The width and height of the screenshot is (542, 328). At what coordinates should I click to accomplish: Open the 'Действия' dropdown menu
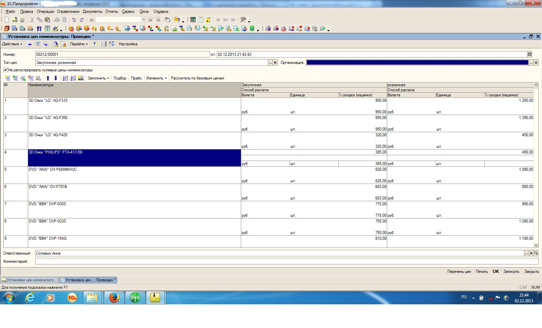tap(12, 44)
